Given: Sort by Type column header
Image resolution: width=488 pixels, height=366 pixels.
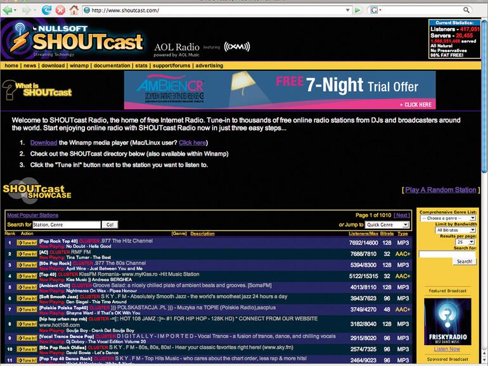Looking at the screenshot, I should (402, 234).
